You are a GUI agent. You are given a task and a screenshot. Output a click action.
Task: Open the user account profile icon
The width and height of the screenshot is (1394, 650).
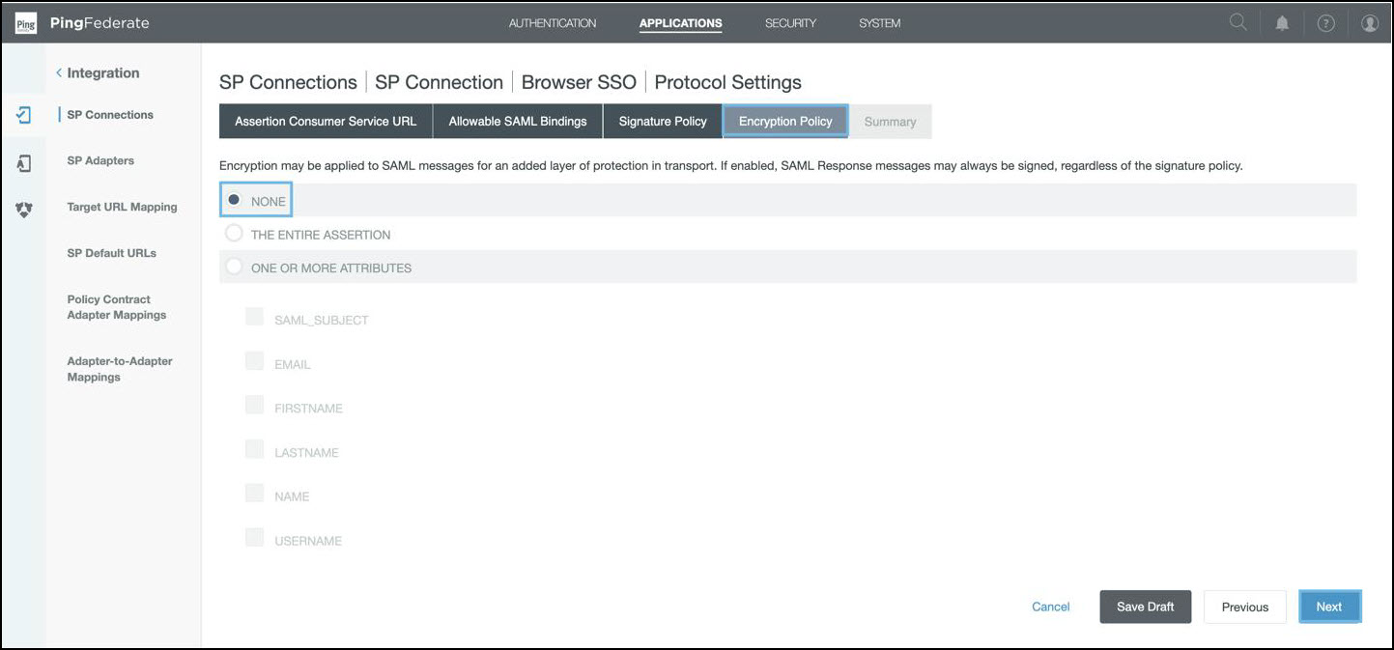point(1369,23)
